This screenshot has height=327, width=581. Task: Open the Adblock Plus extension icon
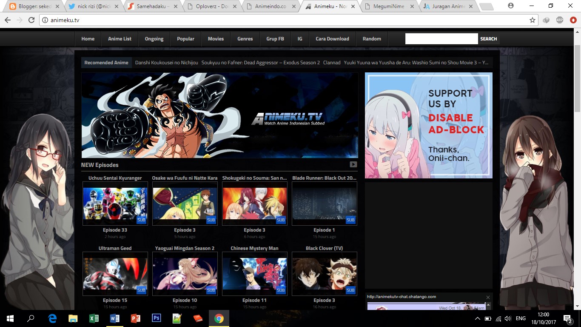pos(560,20)
